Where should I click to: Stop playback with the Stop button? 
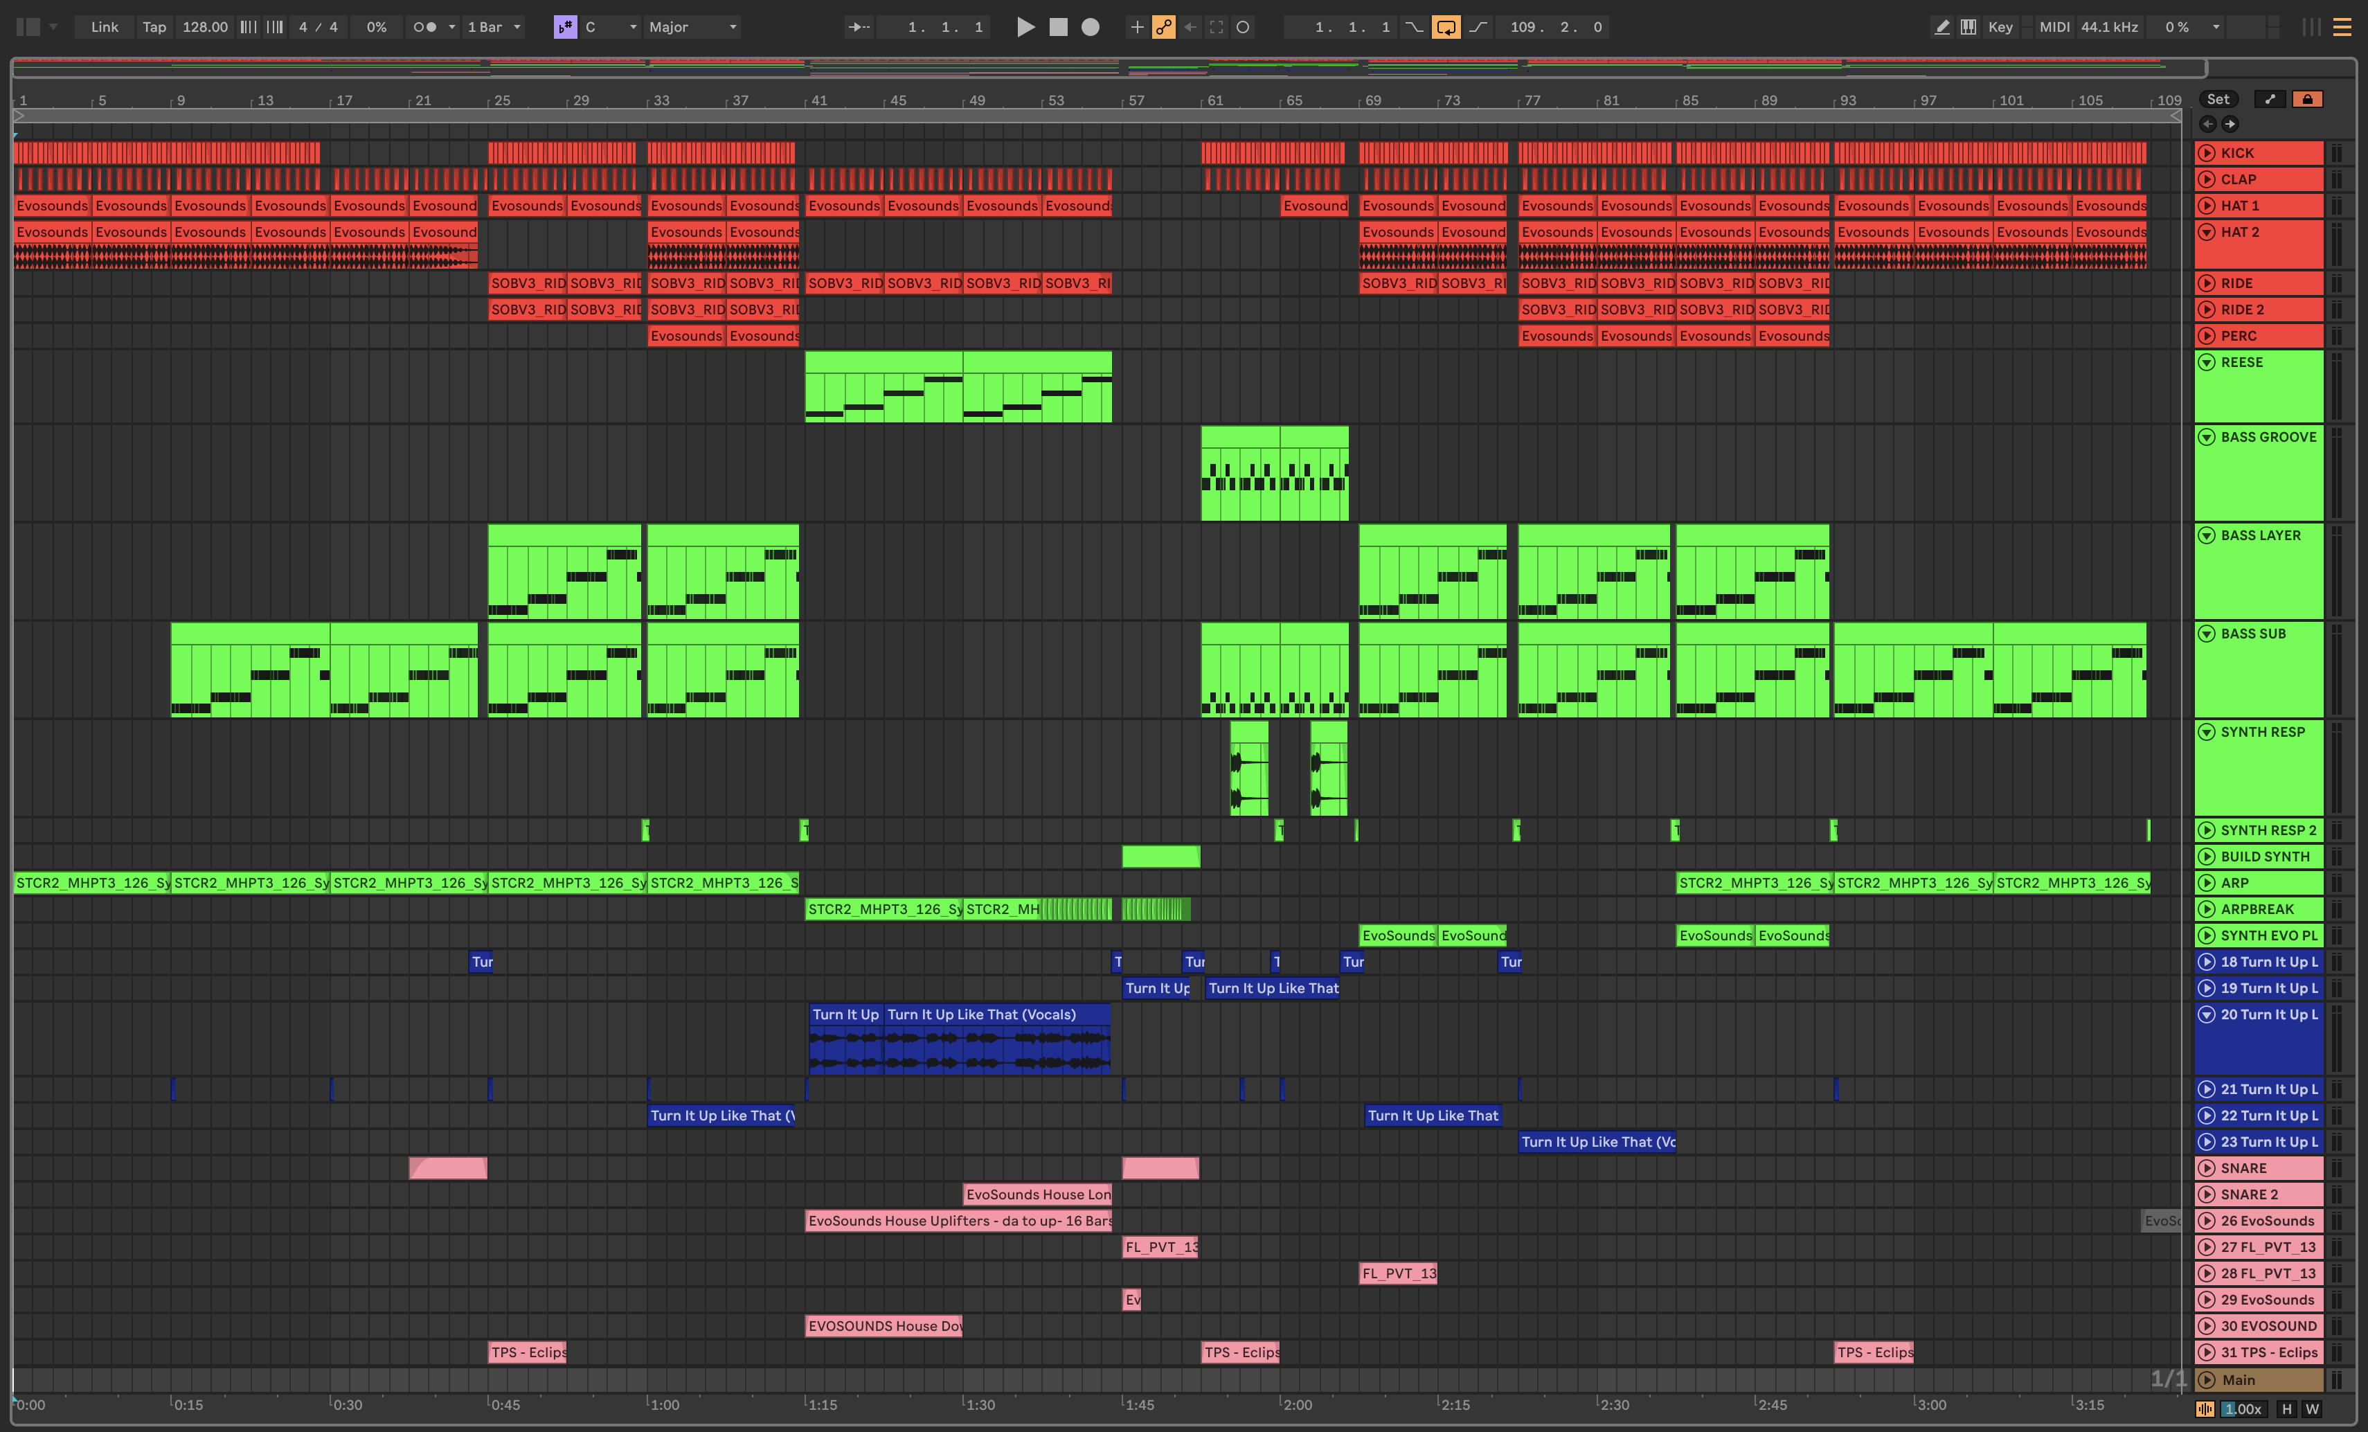tap(1058, 27)
